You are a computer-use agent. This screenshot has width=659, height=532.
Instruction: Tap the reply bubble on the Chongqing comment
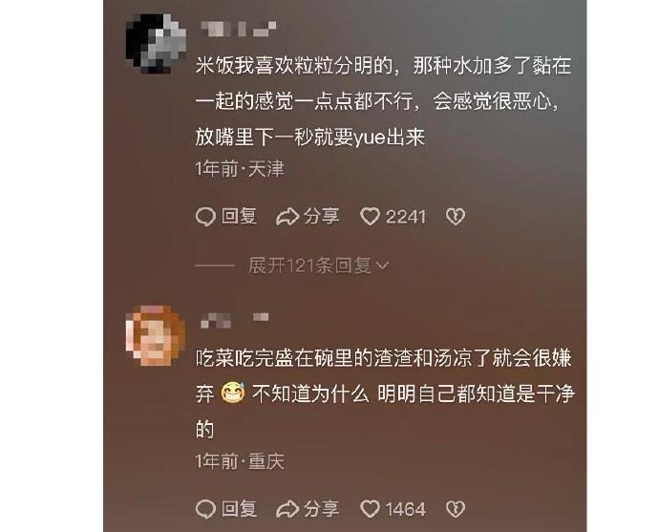206,509
